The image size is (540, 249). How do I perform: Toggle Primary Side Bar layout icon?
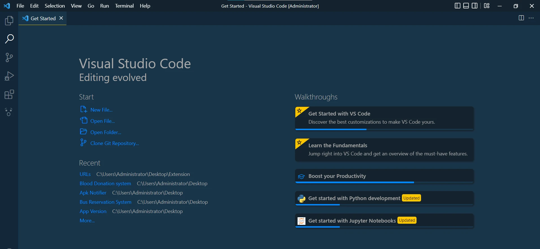click(457, 6)
